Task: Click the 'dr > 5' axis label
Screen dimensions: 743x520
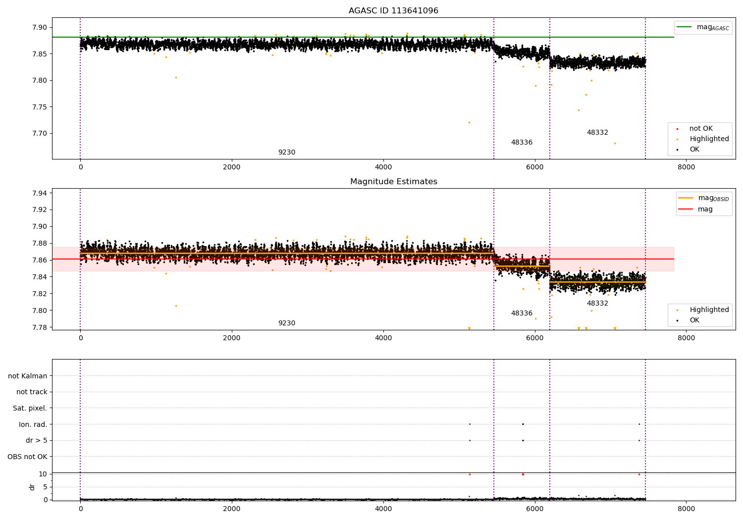Action: click(x=36, y=440)
